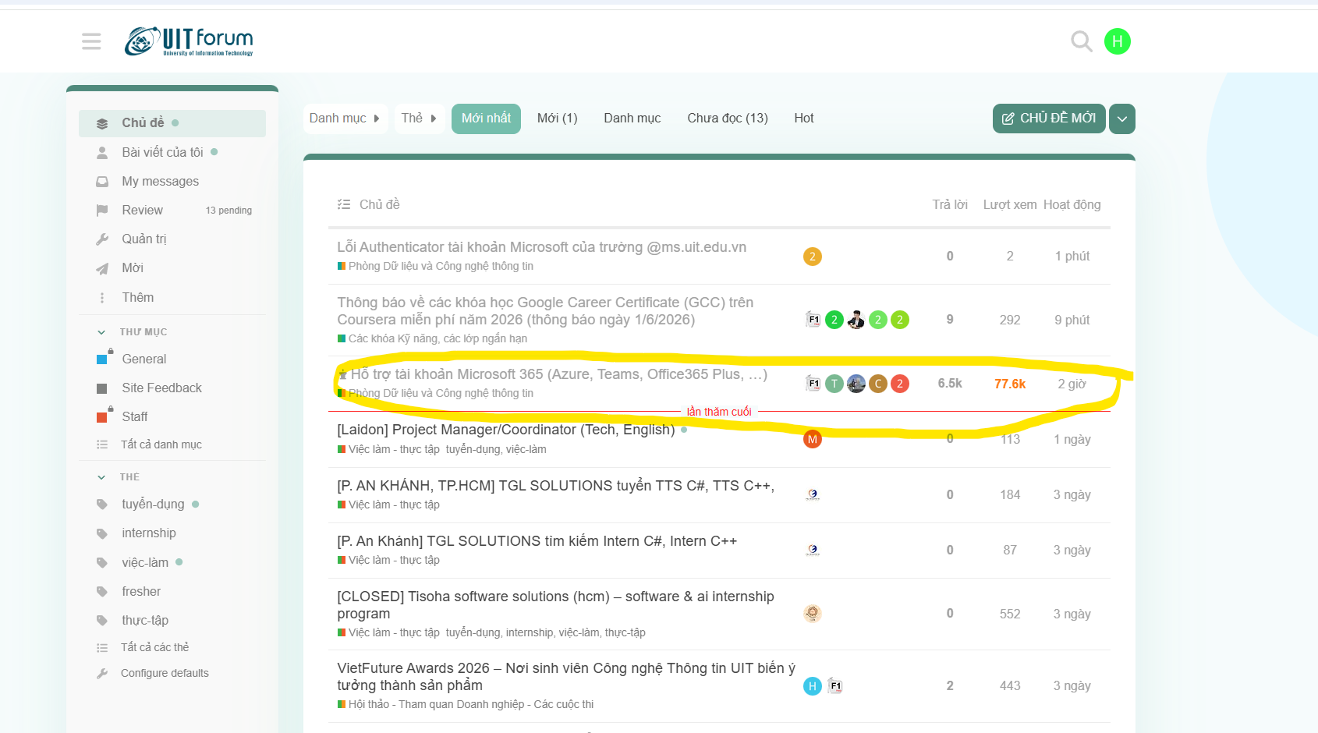Screen dimensions: 1318x733
Task: Open the Thẻ tag filter dropdown
Action: (x=420, y=119)
